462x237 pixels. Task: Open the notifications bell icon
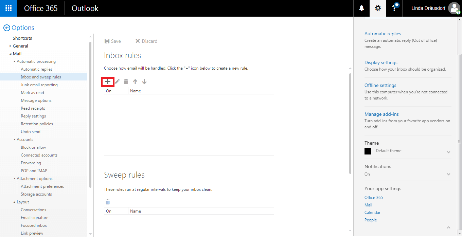tap(361, 8)
